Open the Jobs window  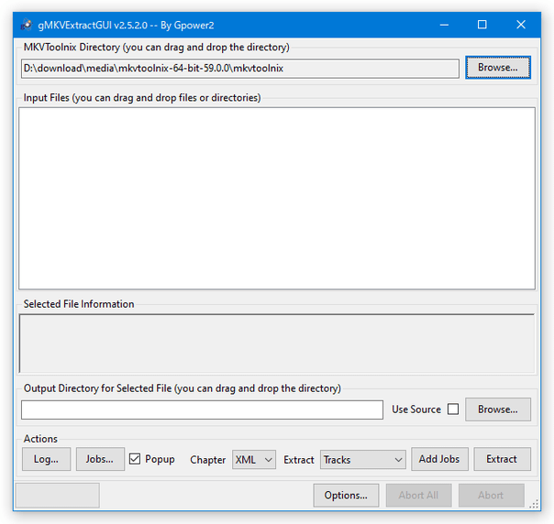tap(100, 459)
